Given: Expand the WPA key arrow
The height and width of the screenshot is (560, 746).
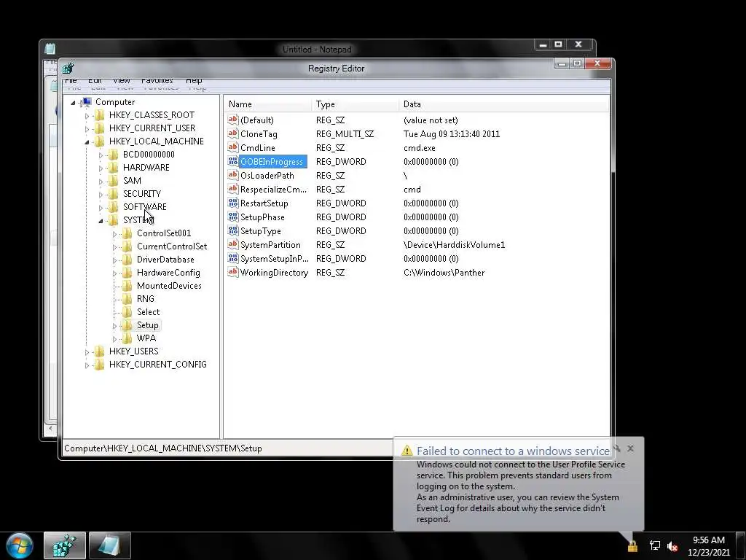Looking at the screenshot, I should [114, 339].
